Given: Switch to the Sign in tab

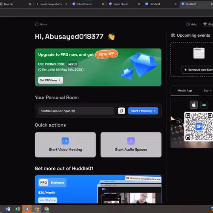Looking at the screenshot, I should [x=208, y=91].
